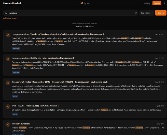Click the orange Search button
167x135 pixels.
tap(161, 13)
